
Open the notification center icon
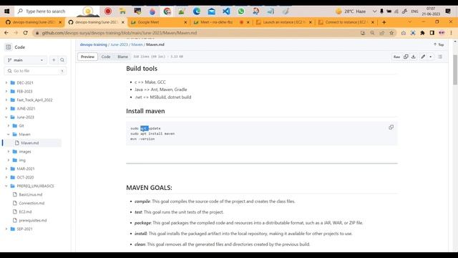(448, 11)
